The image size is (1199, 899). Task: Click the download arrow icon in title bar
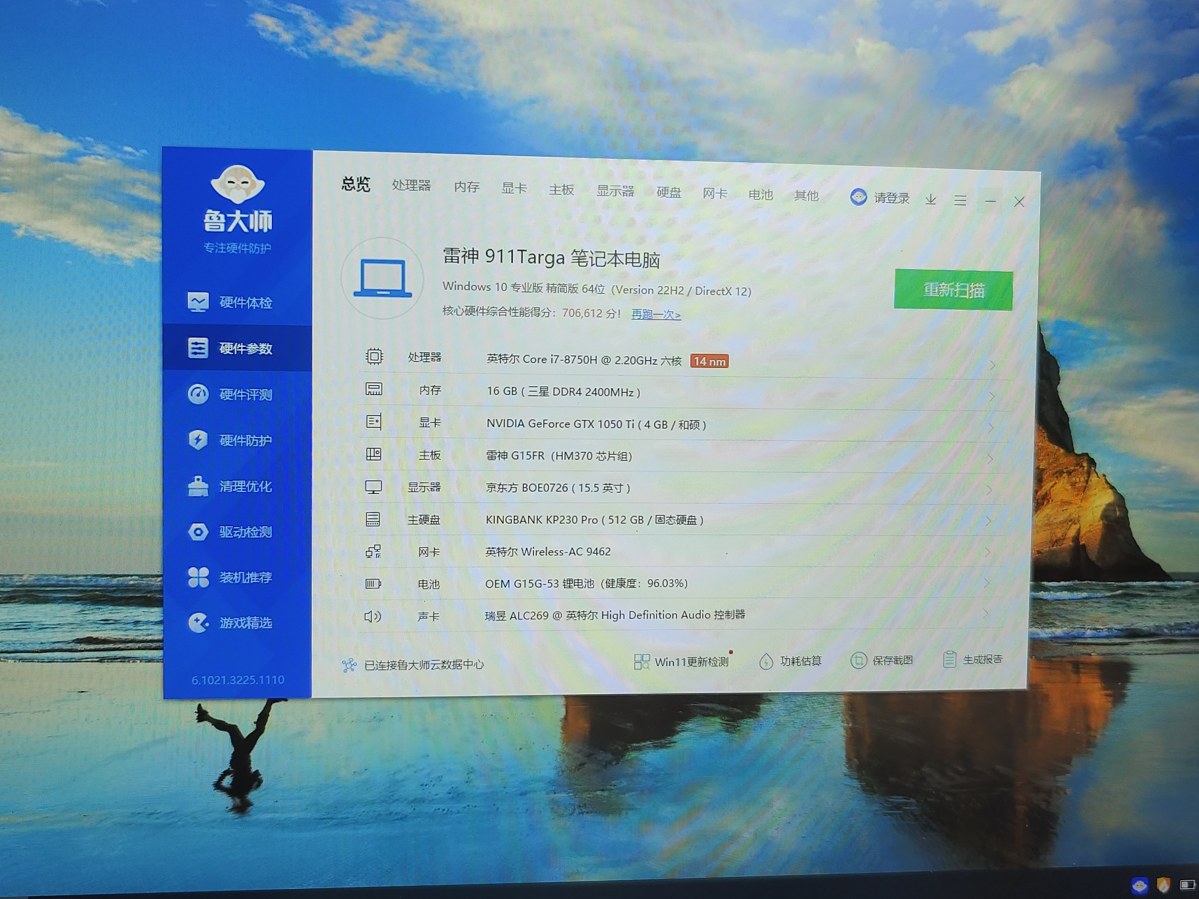(x=931, y=199)
